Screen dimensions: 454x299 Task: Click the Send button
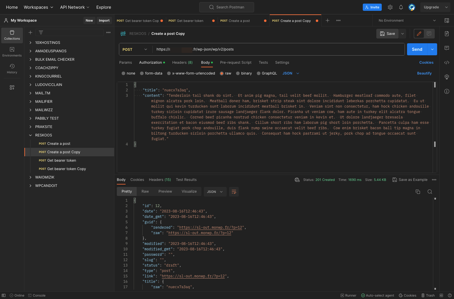[x=417, y=49]
